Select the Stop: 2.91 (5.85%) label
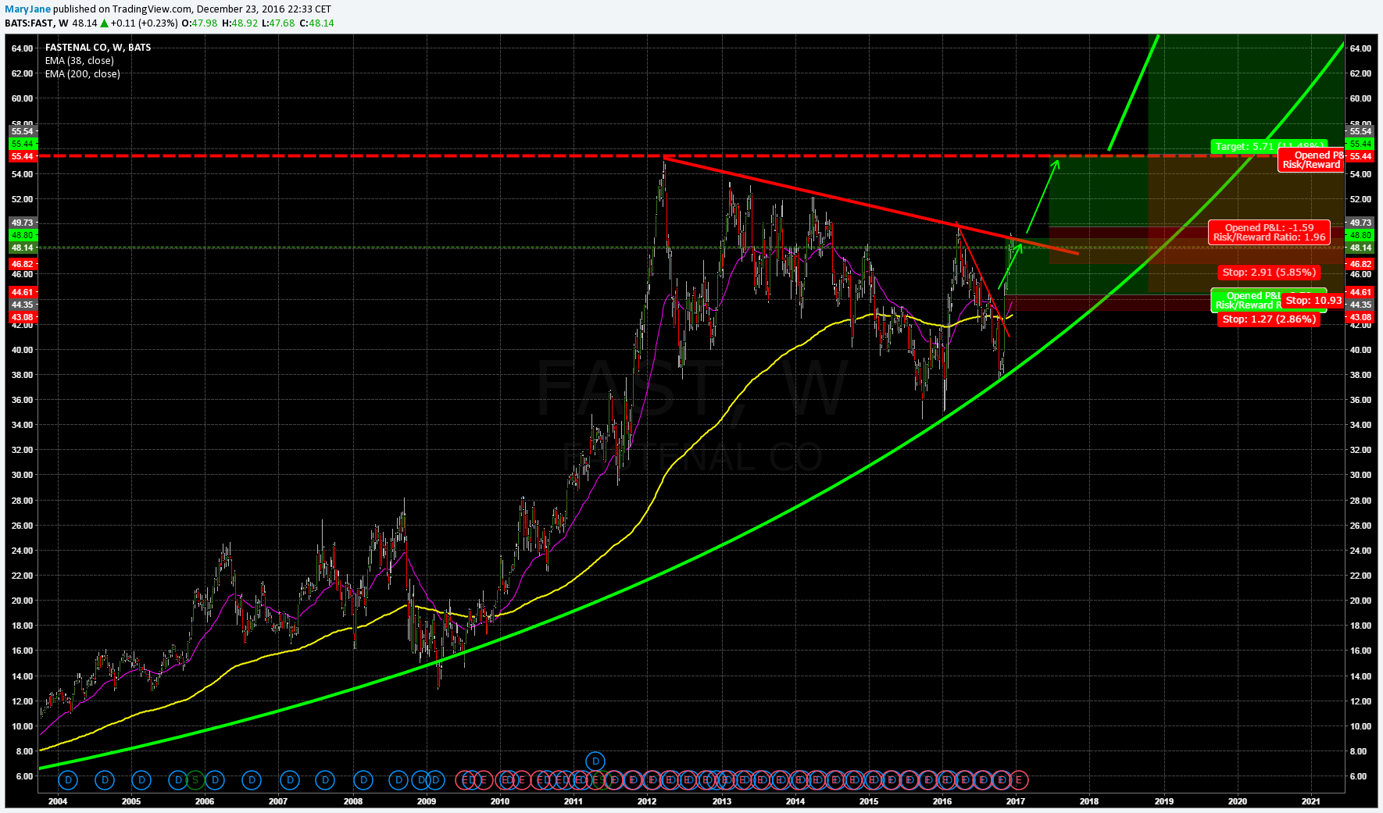Viewport: 1383px width, 813px height. point(1269,273)
